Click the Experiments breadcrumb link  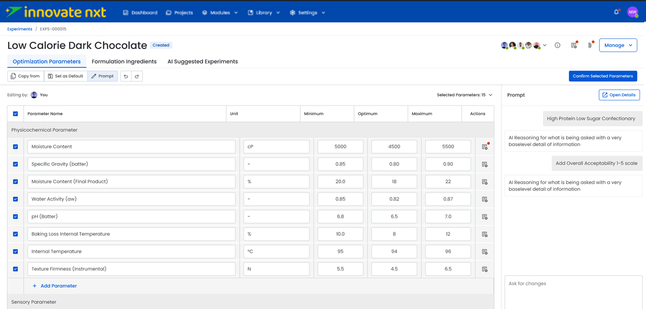pyautogui.click(x=20, y=29)
